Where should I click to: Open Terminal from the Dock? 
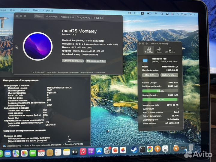tap(142, 149)
